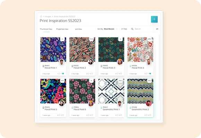This screenshot has width=201, height=138.
Task: Open the Floral Print 5 thumbnail image
Action: 53,91
